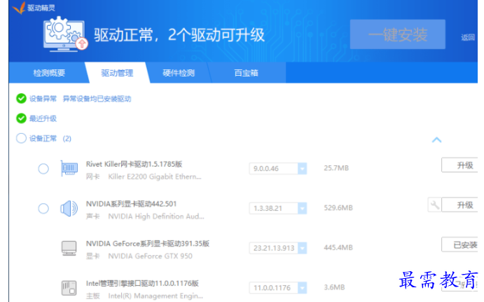Click the NVIDIA High Definition Aud... device text
The height and width of the screenshot is (302, 484).
click(156, 217)
